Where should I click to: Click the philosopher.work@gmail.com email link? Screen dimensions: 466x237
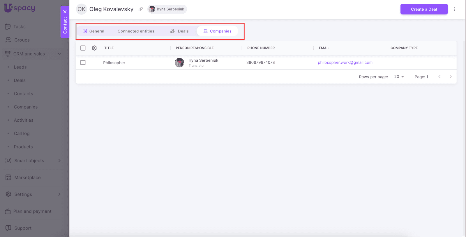pos(345,62)
